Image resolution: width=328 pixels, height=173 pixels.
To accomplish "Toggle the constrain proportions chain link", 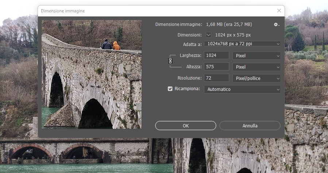I will click(x=170, y=61).
